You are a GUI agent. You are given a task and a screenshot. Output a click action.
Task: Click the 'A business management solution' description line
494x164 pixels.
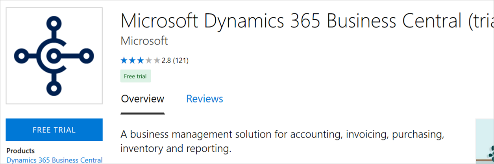coord(282,134)
